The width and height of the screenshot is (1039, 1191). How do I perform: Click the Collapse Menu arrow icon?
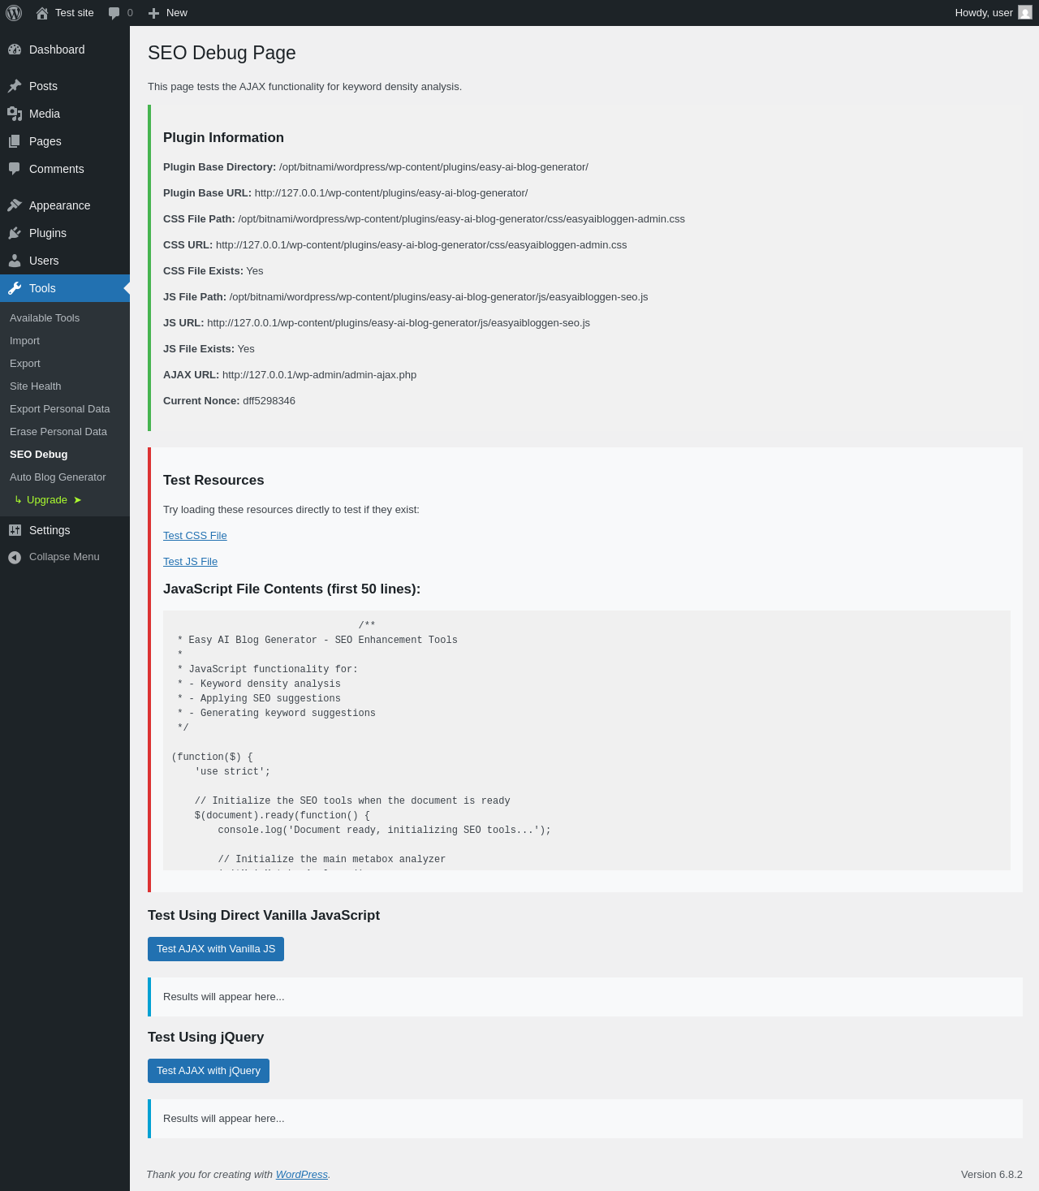15,557
